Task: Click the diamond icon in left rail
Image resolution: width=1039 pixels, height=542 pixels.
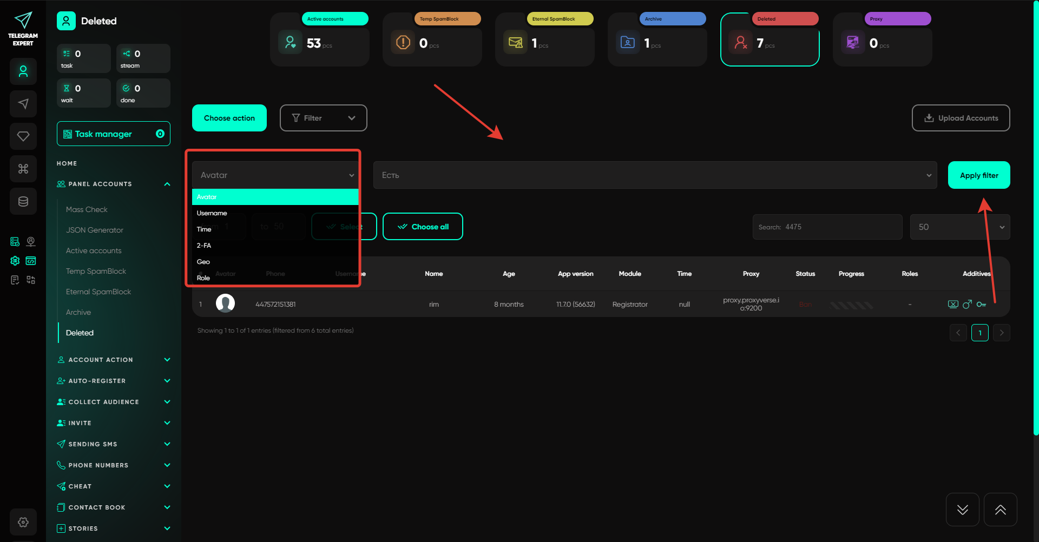Action: [x=23, y=136]
